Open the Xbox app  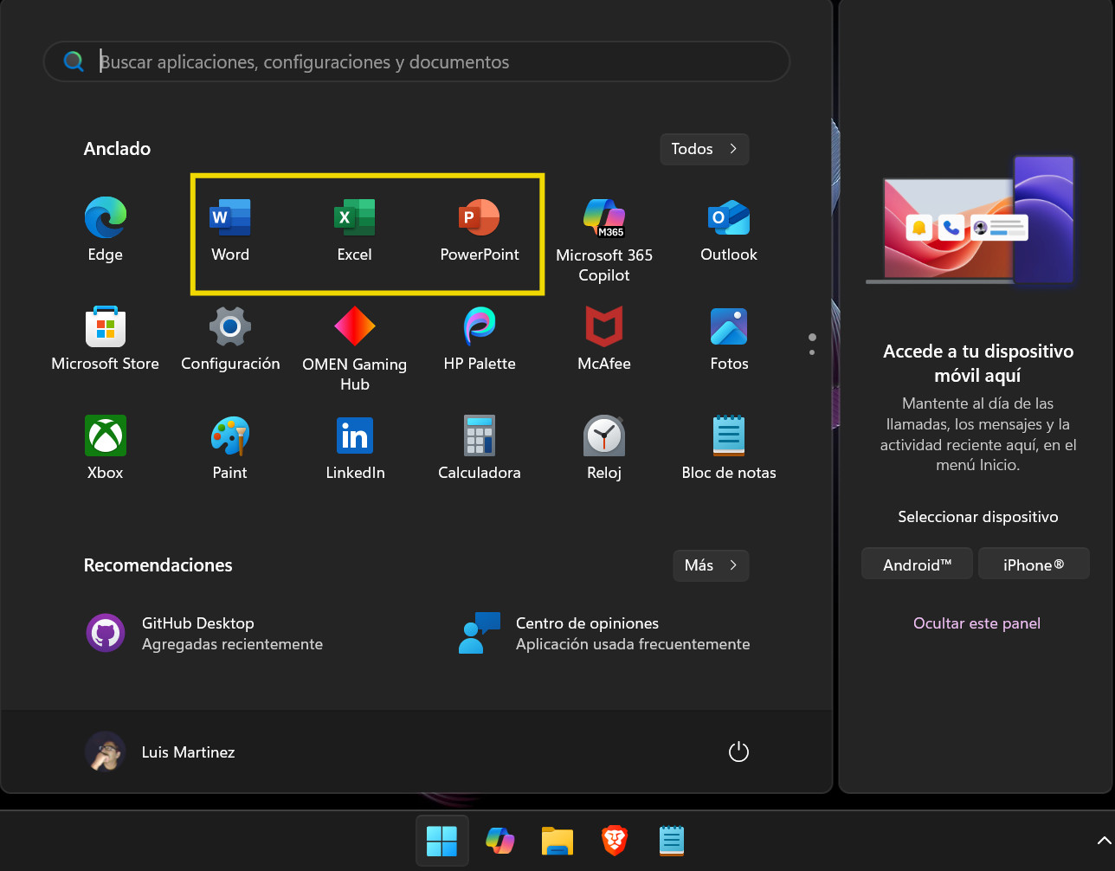pos(105,447)
